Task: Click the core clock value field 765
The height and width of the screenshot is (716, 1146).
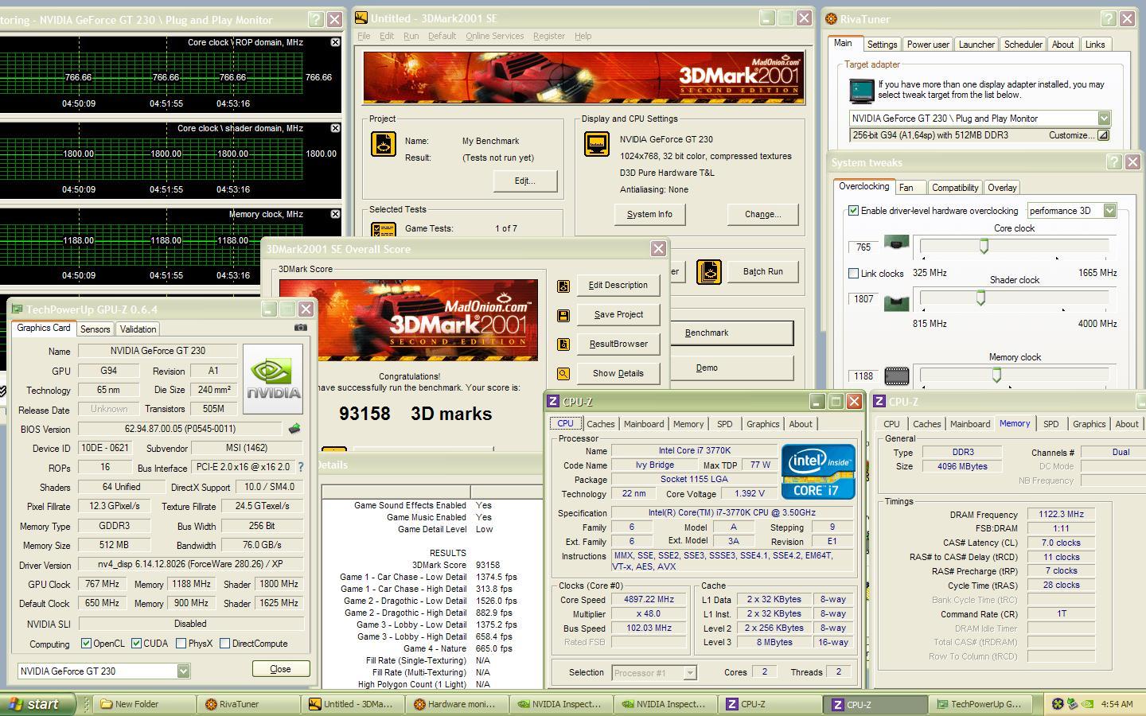Action: coord(863,247)
